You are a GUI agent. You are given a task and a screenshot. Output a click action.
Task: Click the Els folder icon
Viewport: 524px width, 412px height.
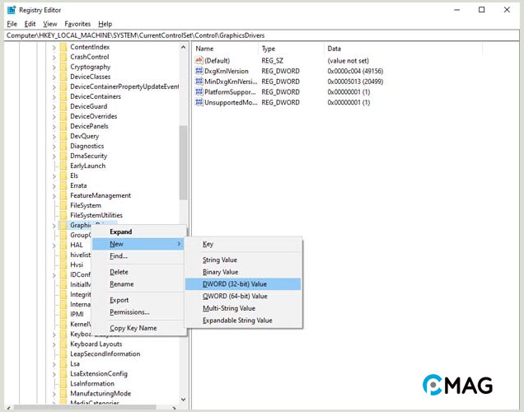pyautogui.click(x=63, y=176)
